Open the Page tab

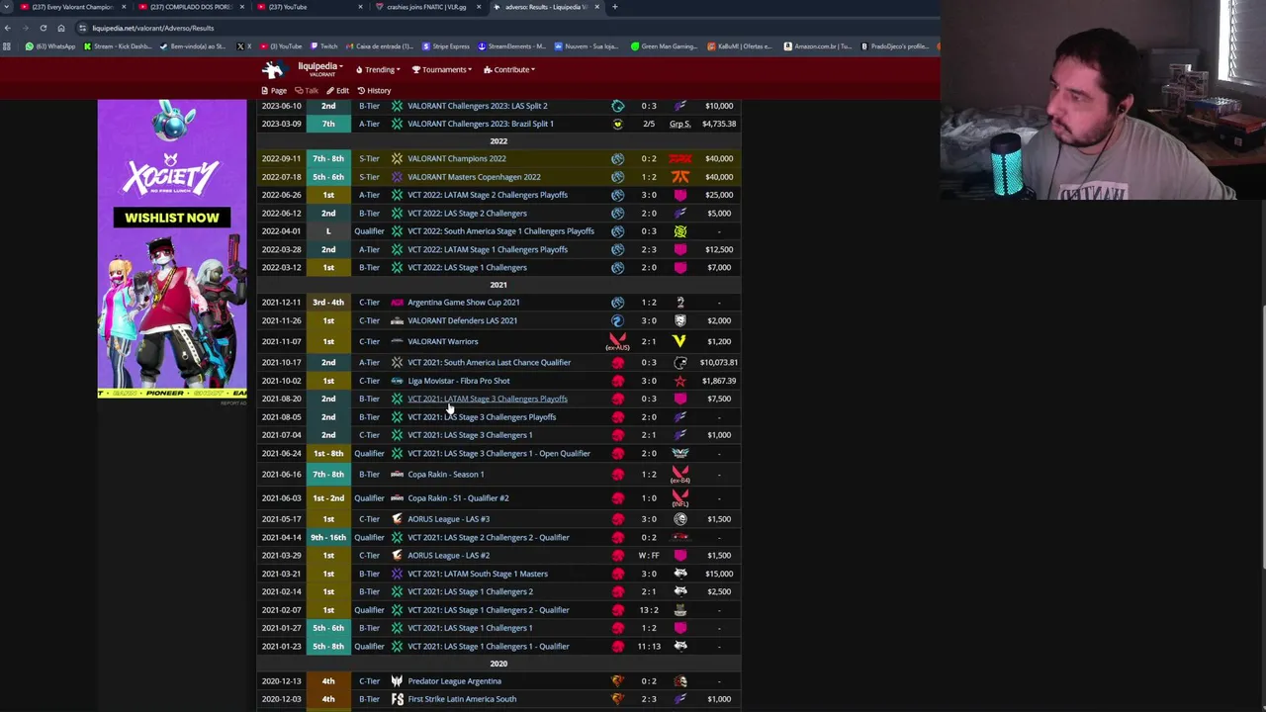click(274, 90)
